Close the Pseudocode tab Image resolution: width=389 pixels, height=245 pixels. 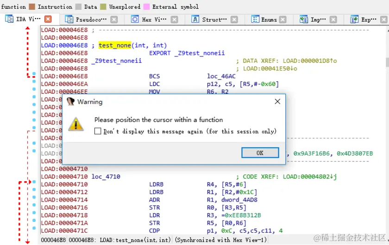tap(114, 19)
